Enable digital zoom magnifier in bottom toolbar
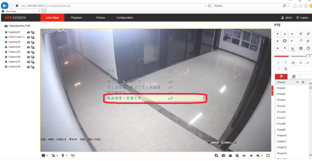 (237, 156)
